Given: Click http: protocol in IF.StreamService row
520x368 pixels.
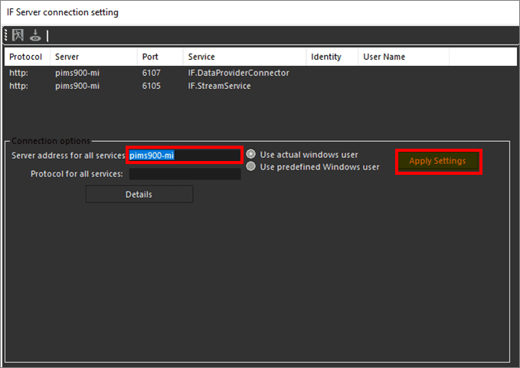Looking at the screenshot, I should (x=18, y=86).
